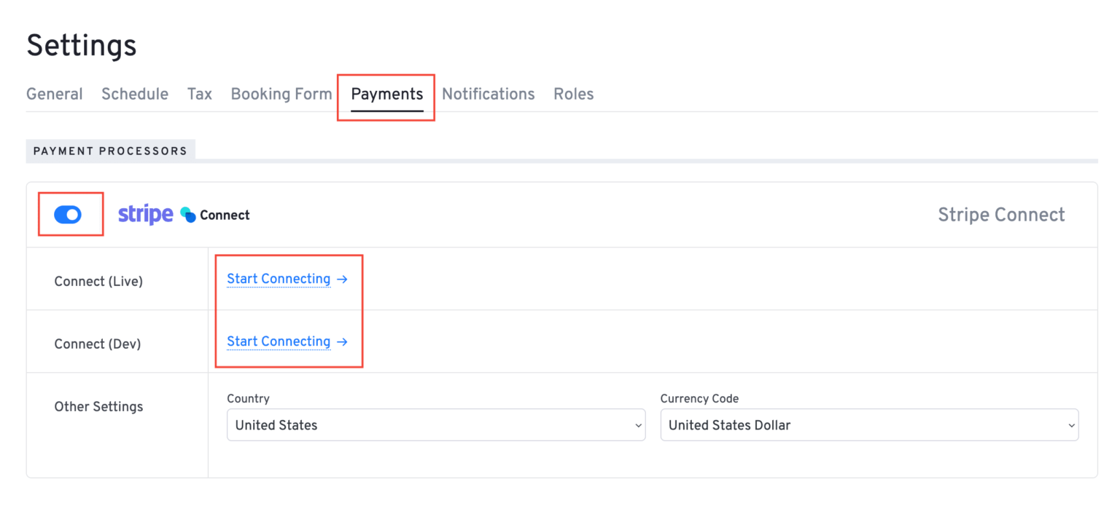
Task: Click the chevron on the Country selector
Action: pyautogui.click(x=639, y=424)
